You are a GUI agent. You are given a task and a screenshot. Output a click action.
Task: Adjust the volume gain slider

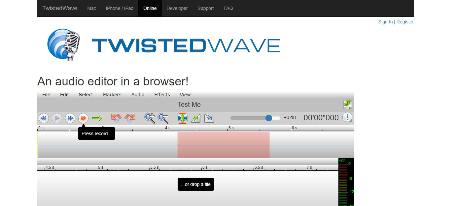(x=268, y=118)
